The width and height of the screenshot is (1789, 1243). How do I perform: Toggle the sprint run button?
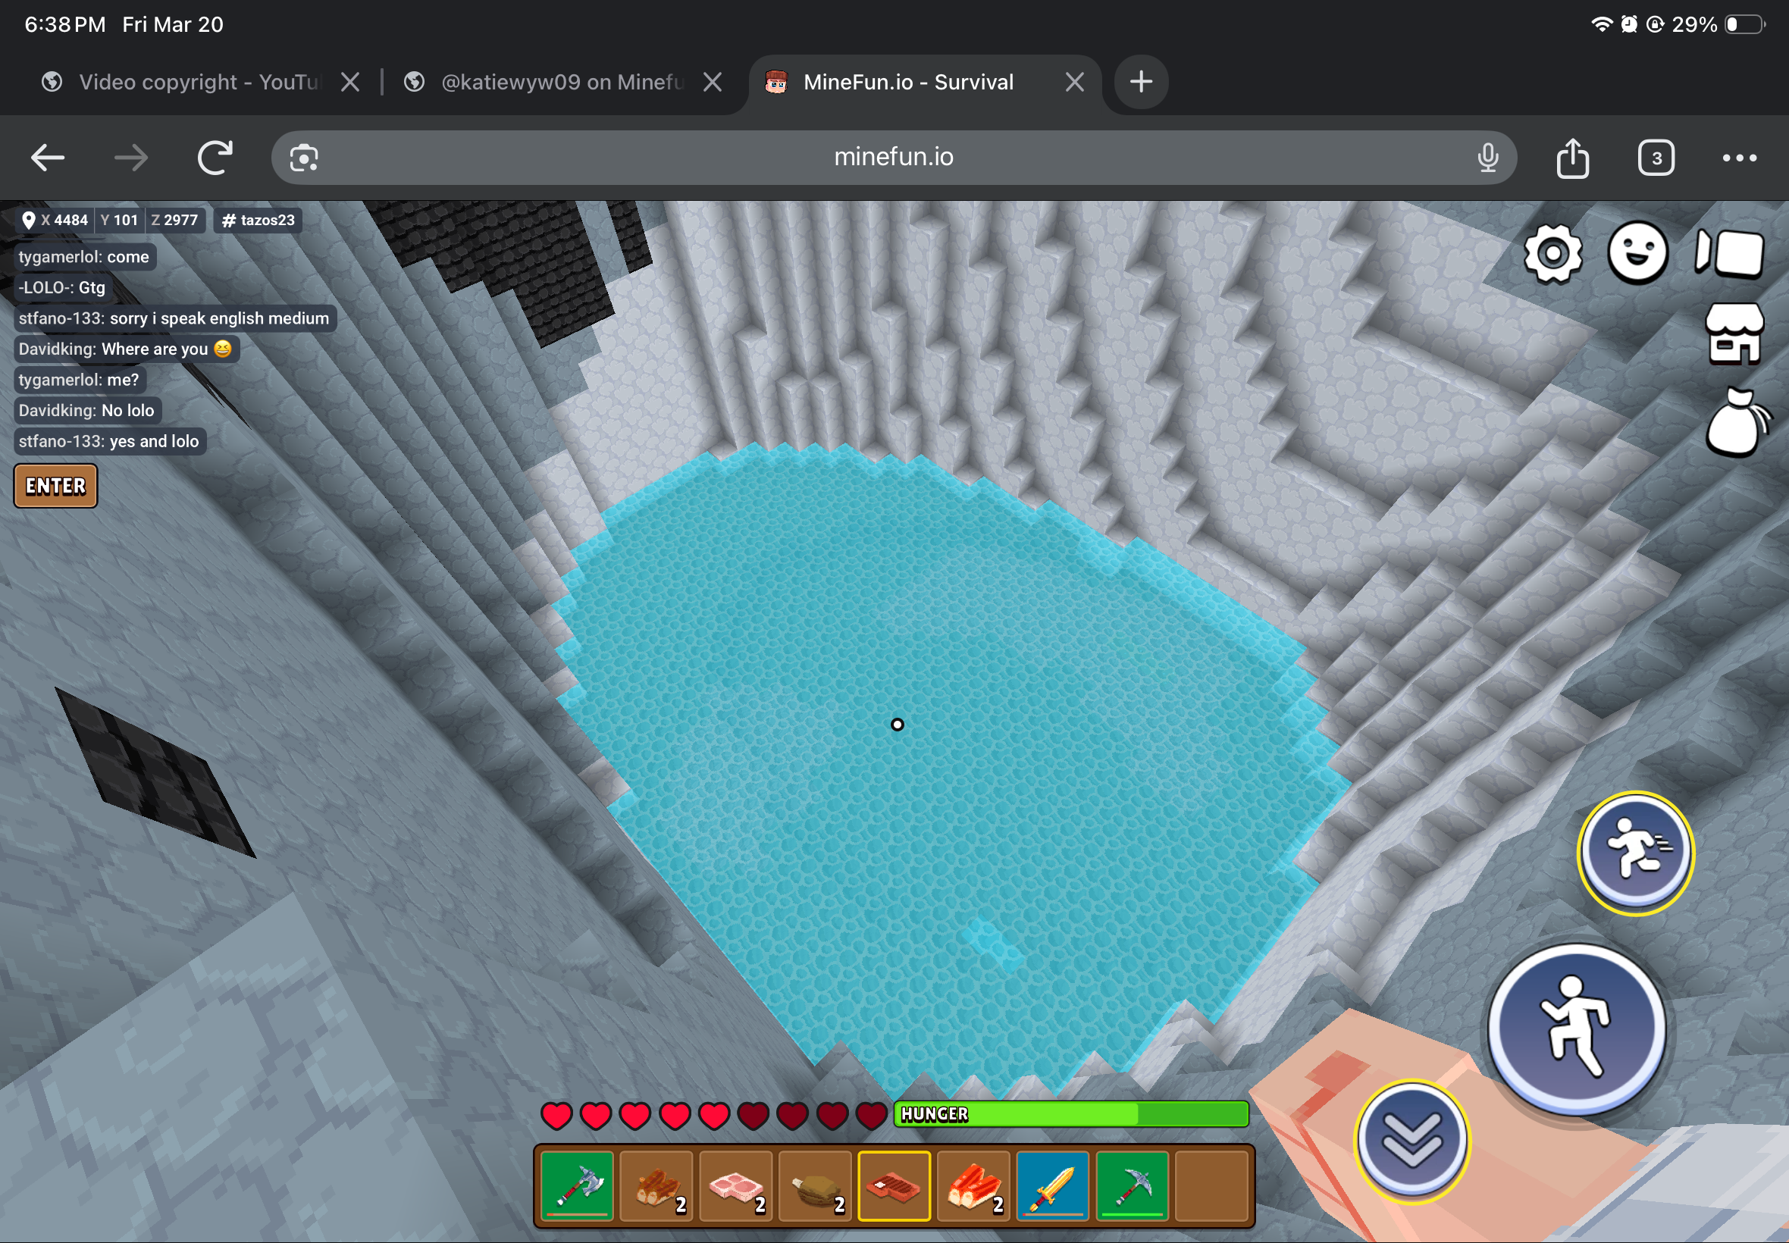(1635, 853)
